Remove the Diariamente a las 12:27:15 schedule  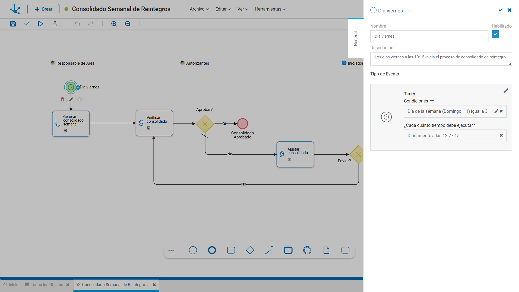coord(501,135)
